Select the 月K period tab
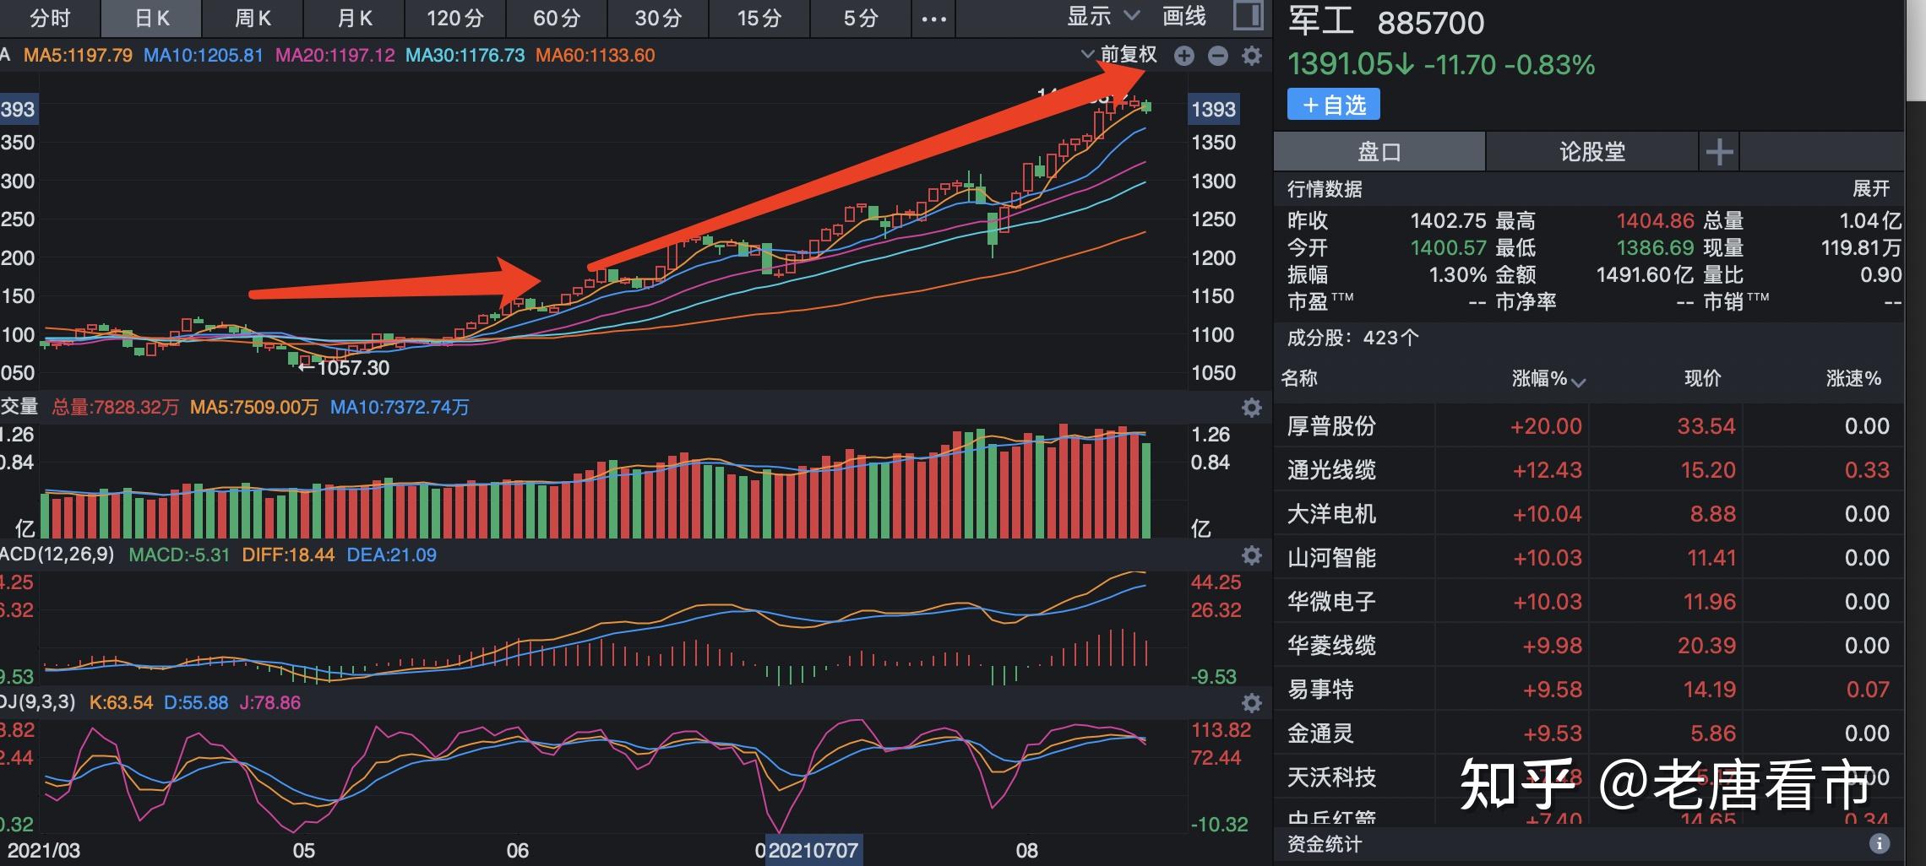 pyautogui.click(x=354, y=19)
